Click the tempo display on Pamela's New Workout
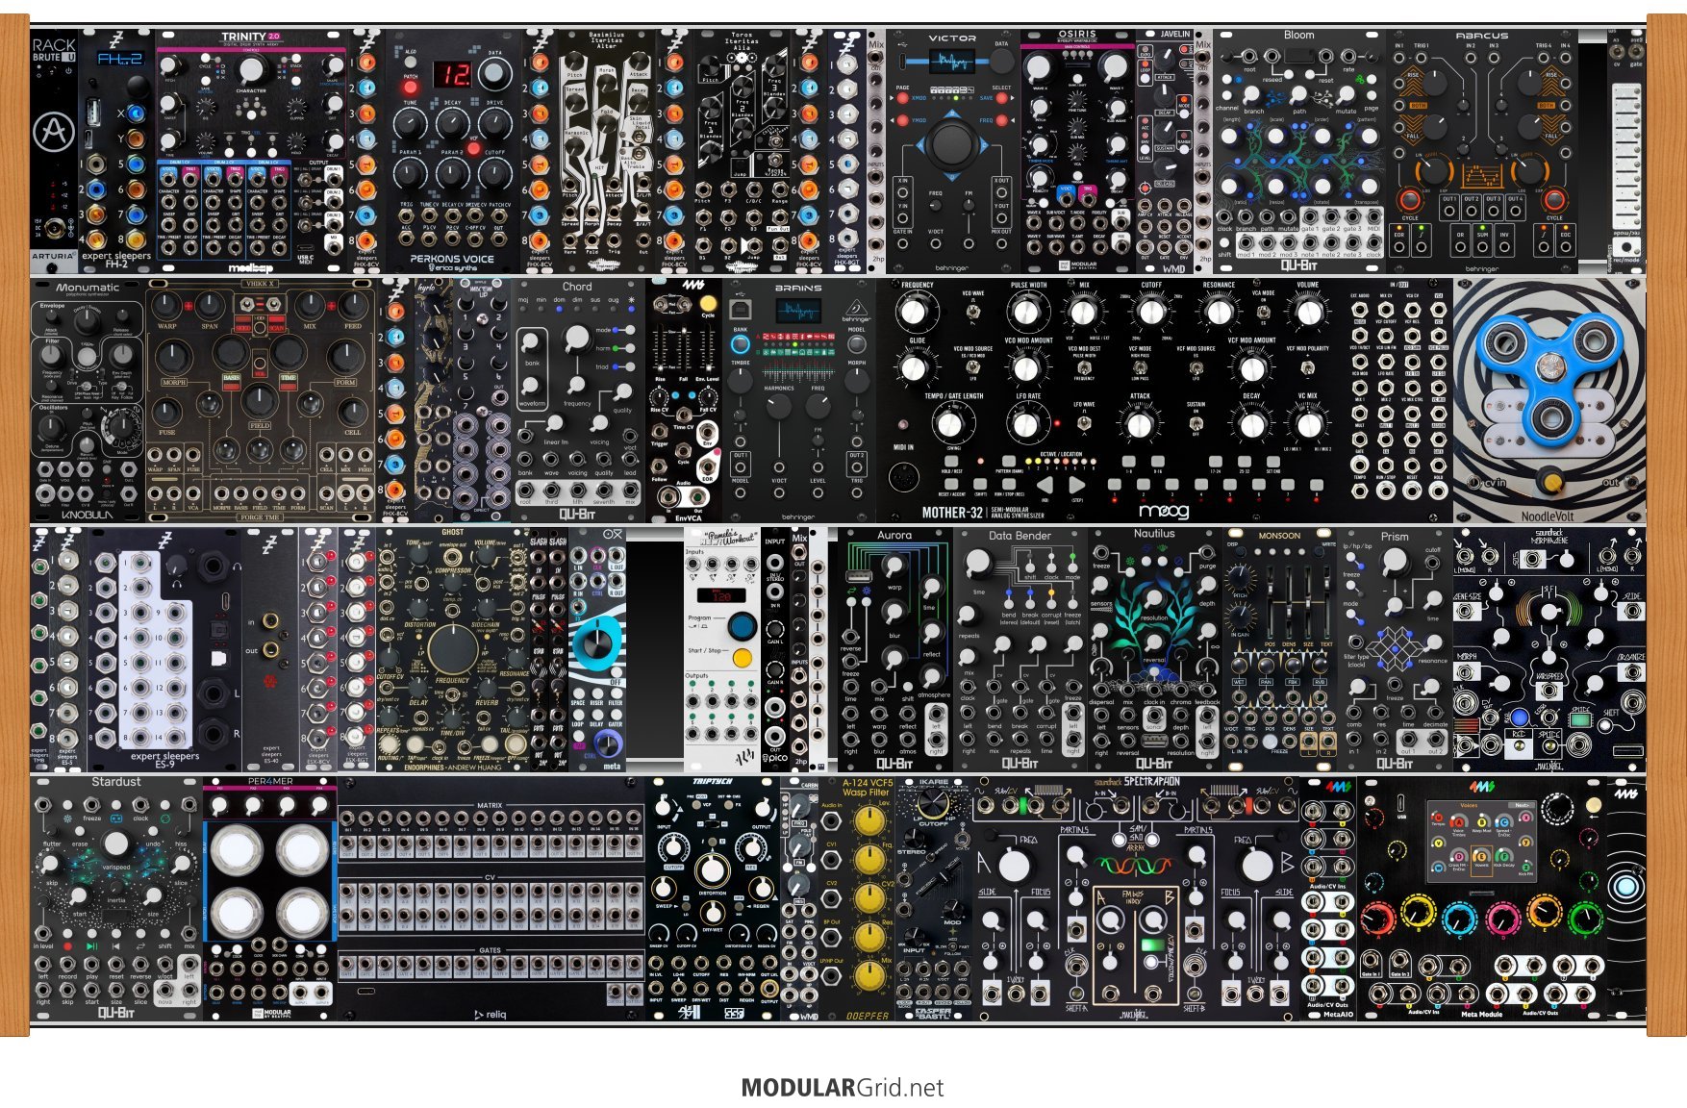 click(721, 596)
